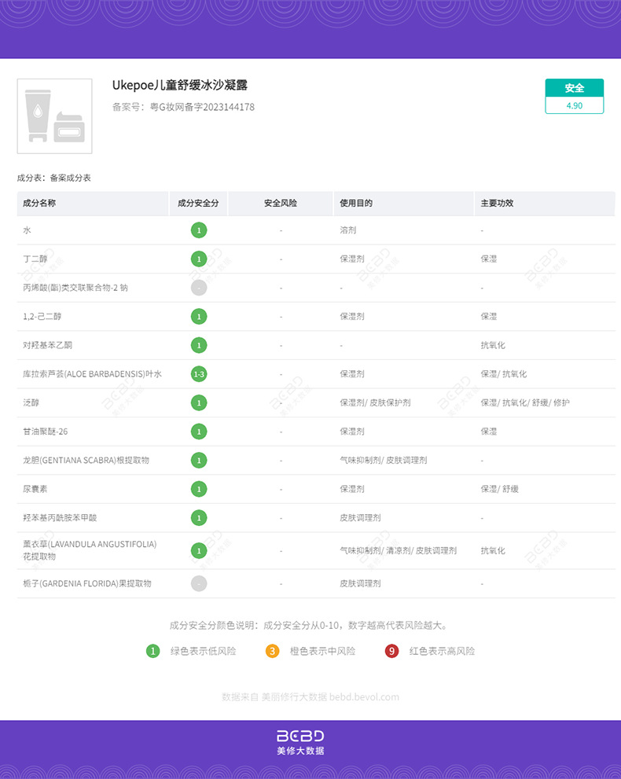
Task: Click 皮肤调理剂 in the 羟苯基丙酰胺苯甲酸 row
Action: pyautogui.click(x=360, y=518)
